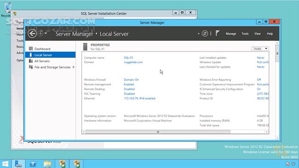Click NIC Teaming Disabled link

(x=129, y=94)
